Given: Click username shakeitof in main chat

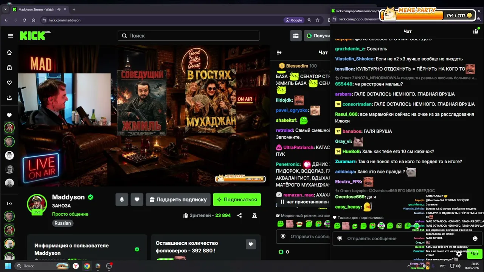Looking at the screenshot, I should click(x=287, y=121).
